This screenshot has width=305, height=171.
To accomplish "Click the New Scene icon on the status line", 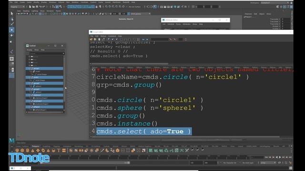I will (30, 7).
